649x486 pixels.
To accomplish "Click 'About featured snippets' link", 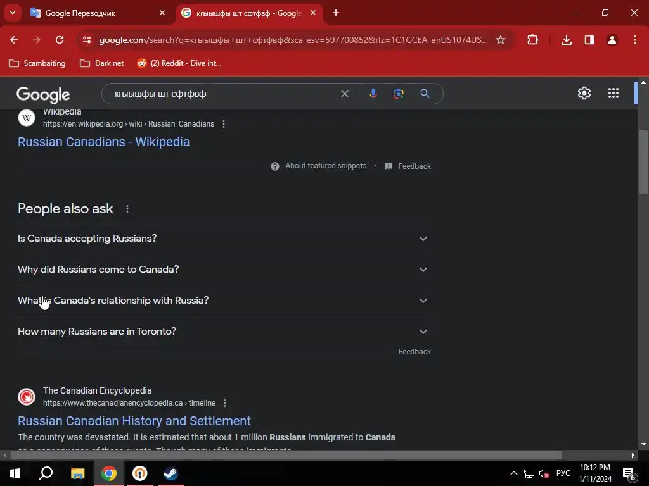I will click(326, 166).
